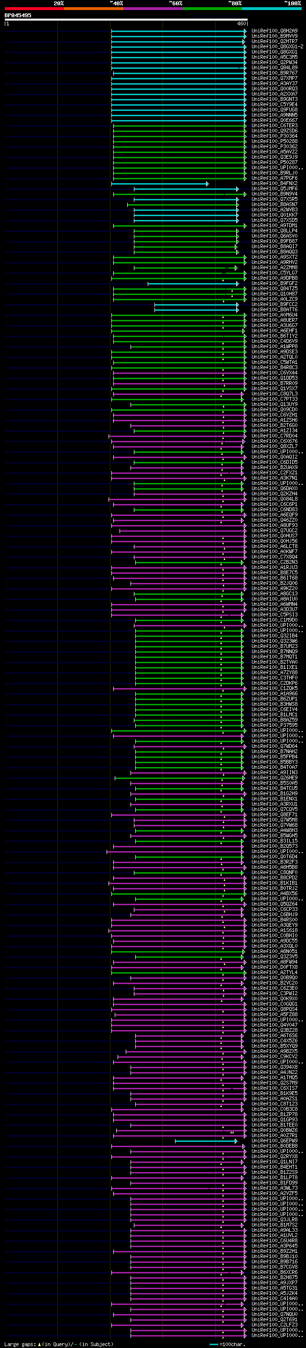The height and width of the screenshot is (1348, 306).
Task: Select label UniRef100_Q7NQU0
Action: tap(274, 1315)
